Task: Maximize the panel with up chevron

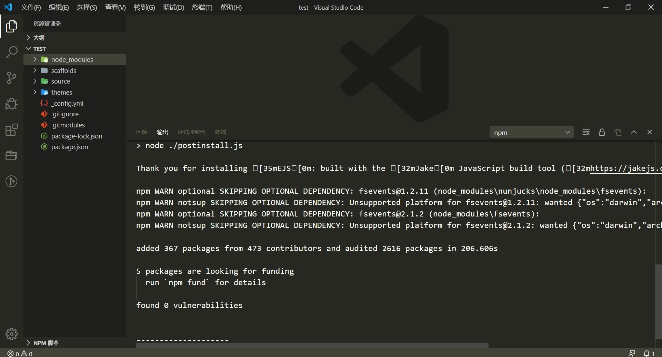Action: [x=634, y=132]
